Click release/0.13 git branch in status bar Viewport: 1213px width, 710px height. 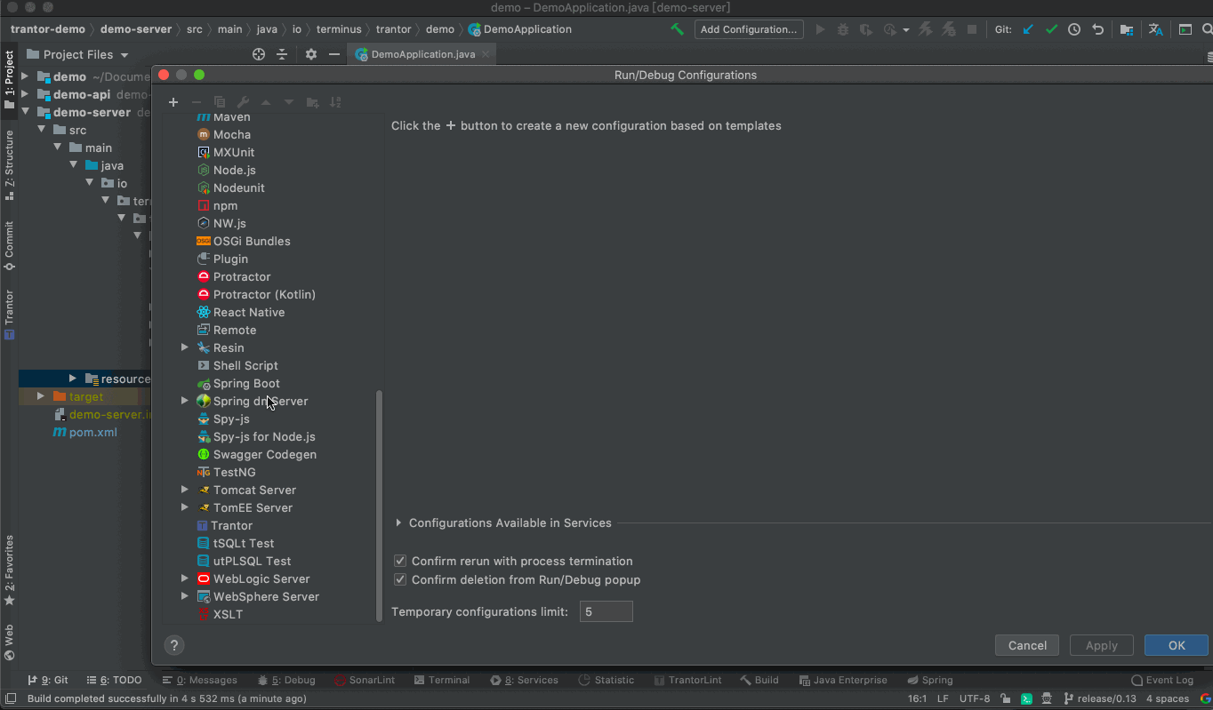(1099, 698)
